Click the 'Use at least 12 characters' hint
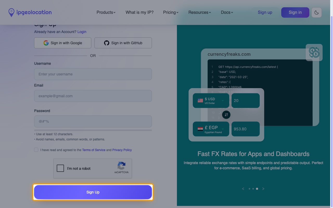 click(54, 134)
